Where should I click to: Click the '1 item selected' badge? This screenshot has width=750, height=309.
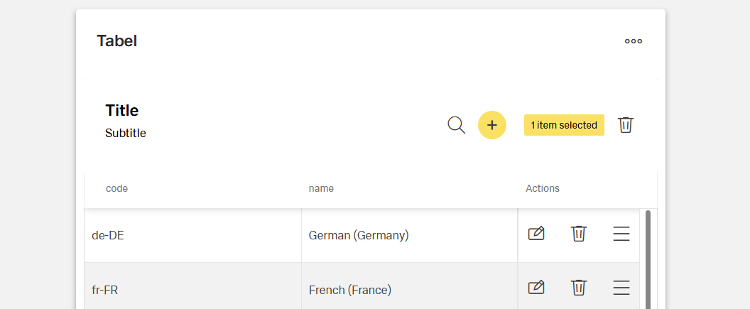564,125
